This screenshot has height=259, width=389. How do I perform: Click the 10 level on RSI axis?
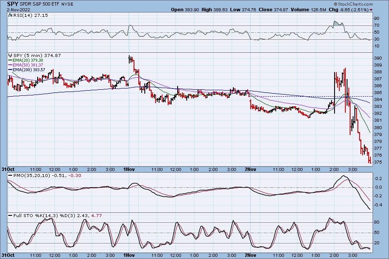[376, 46]
